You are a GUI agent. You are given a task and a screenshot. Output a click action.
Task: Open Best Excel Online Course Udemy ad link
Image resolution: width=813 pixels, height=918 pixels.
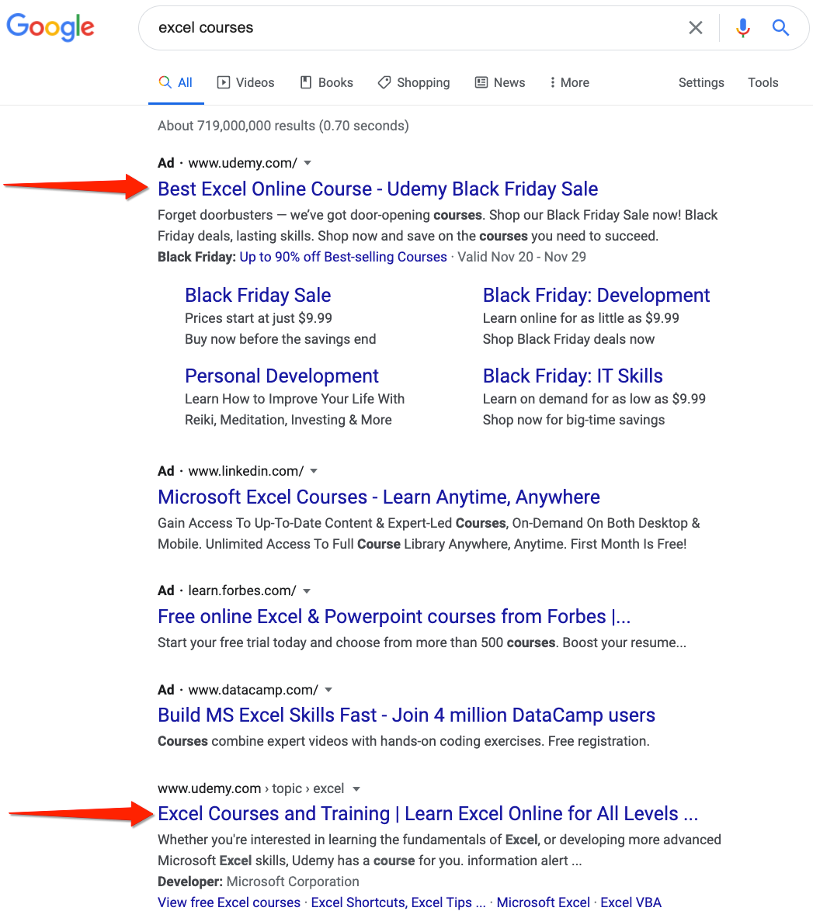click(x=378, y=189)
